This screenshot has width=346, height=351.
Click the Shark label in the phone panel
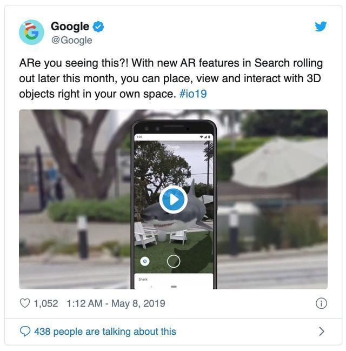[143, 279]
